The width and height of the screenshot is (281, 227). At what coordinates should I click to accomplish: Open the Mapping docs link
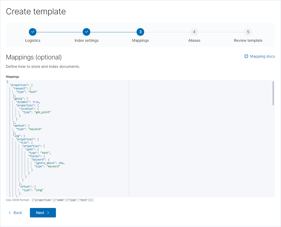[259, 56]
